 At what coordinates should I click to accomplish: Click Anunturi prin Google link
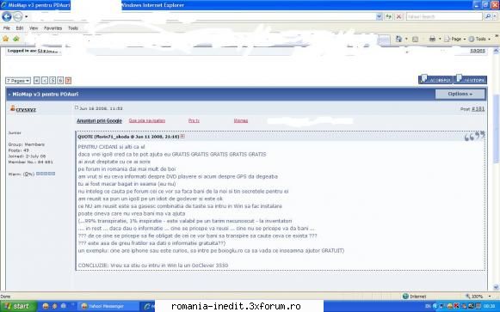click(x=99, y=120)
